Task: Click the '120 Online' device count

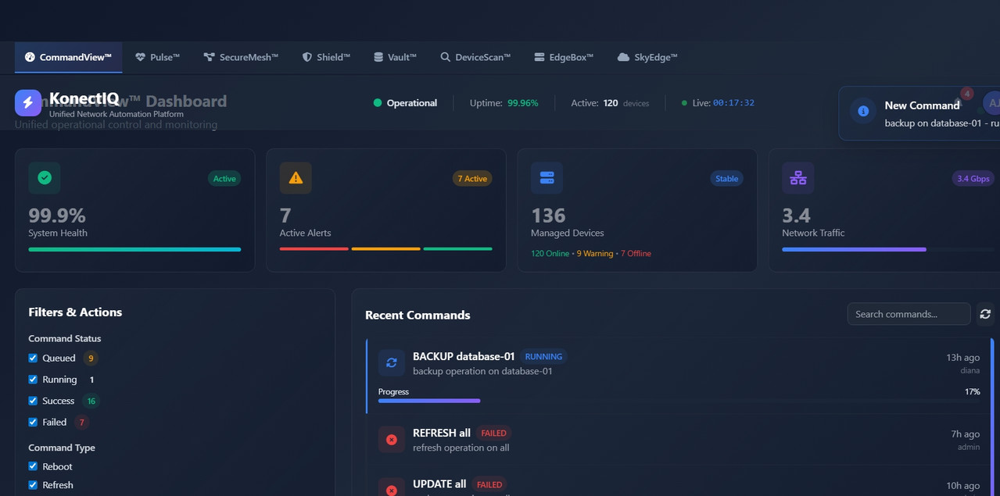Action: click(550, 254)
